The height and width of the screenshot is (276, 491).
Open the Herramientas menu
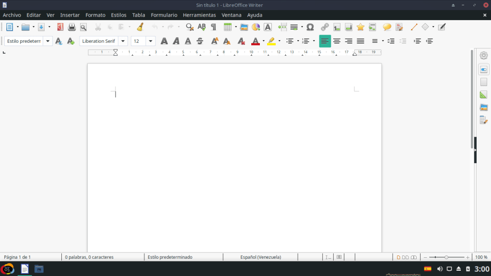coord(199,15)
